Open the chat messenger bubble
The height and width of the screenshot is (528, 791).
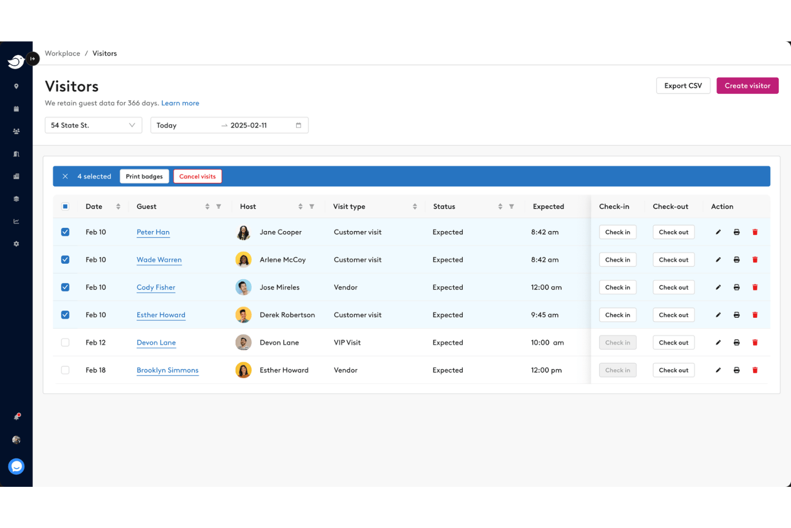[16, 466]
